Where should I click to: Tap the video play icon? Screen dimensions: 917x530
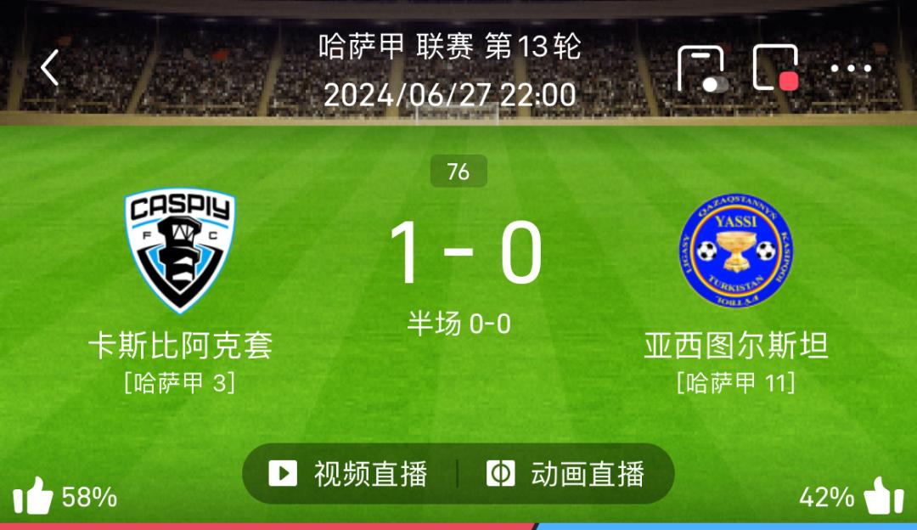pos(283,473)
